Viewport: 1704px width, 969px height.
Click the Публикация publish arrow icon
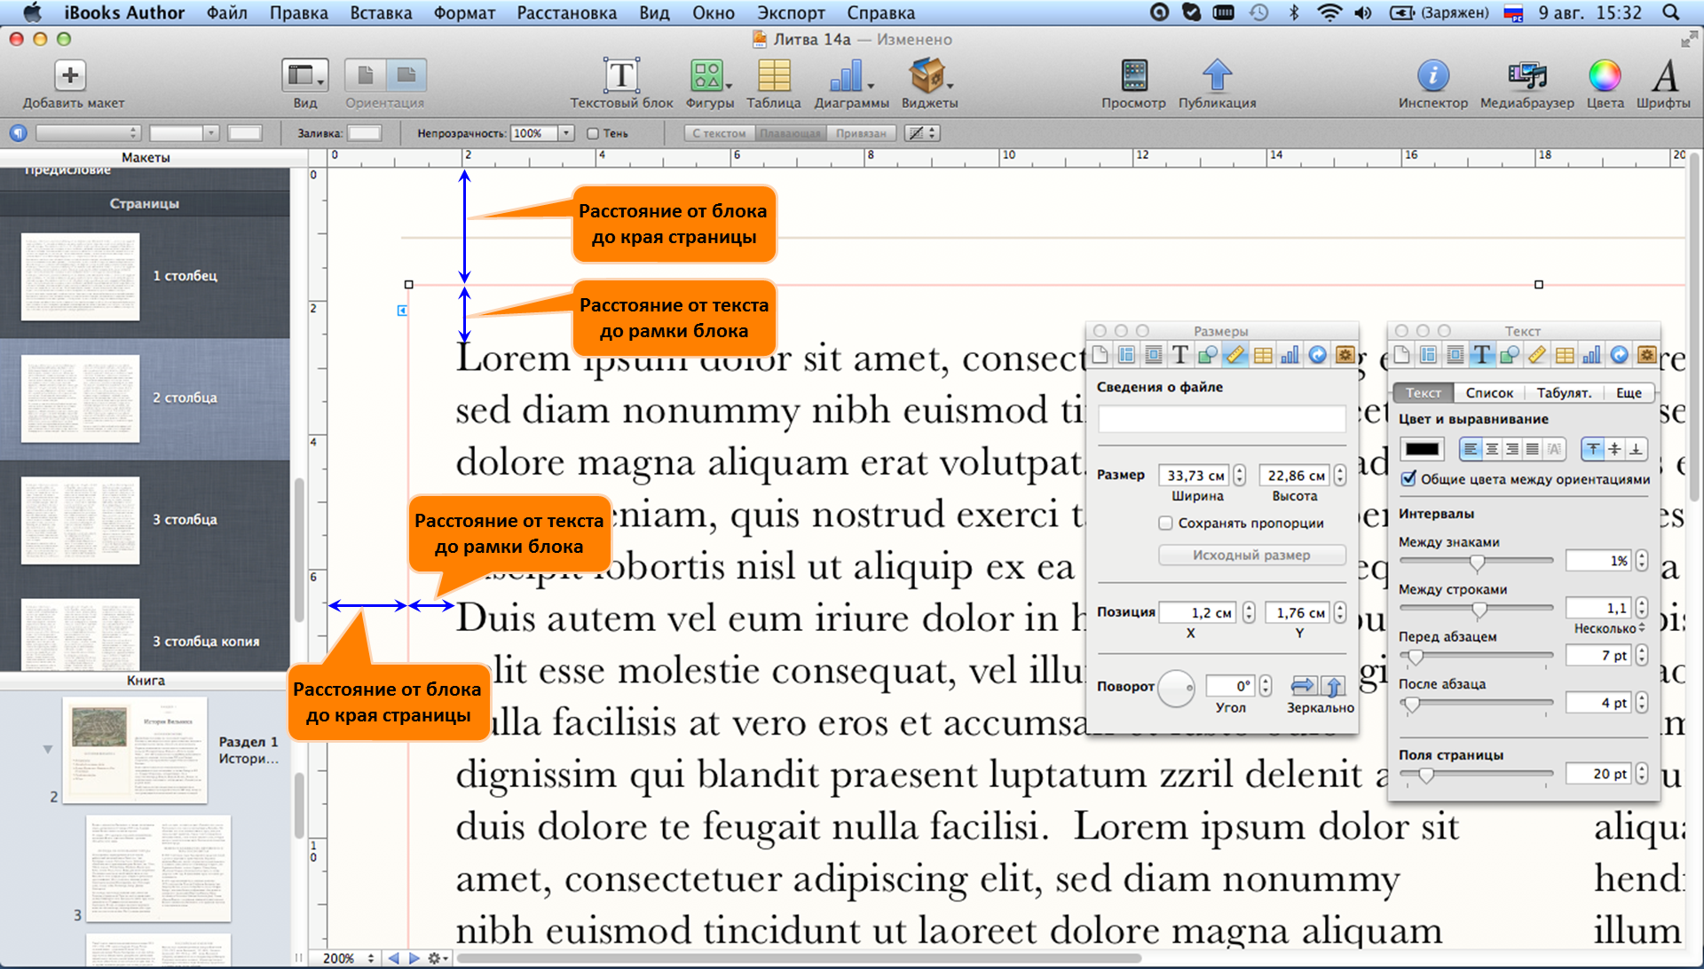1217,75
